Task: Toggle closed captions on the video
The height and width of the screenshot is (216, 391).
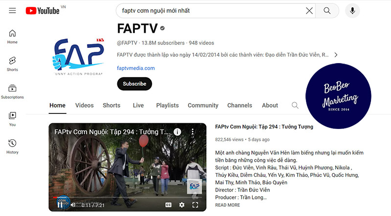Action: (x=168, y=205)
